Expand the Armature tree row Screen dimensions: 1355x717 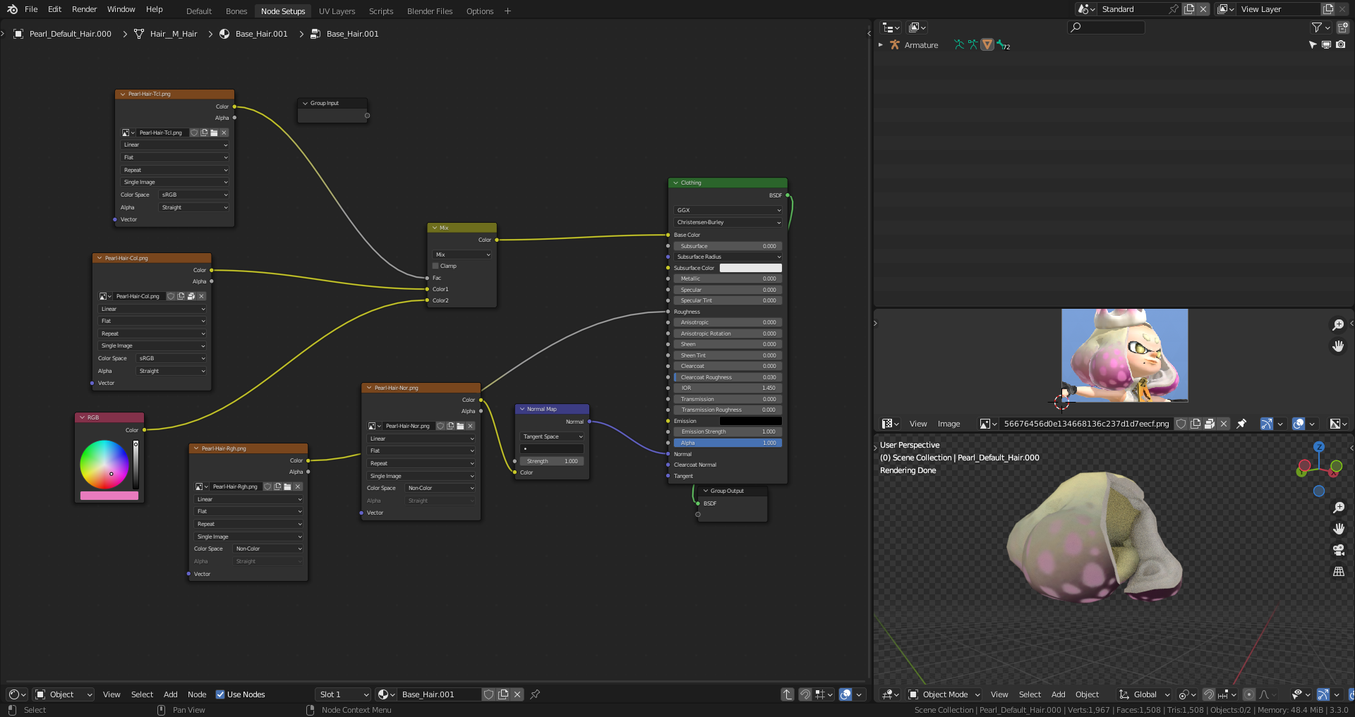click(881, 45)
